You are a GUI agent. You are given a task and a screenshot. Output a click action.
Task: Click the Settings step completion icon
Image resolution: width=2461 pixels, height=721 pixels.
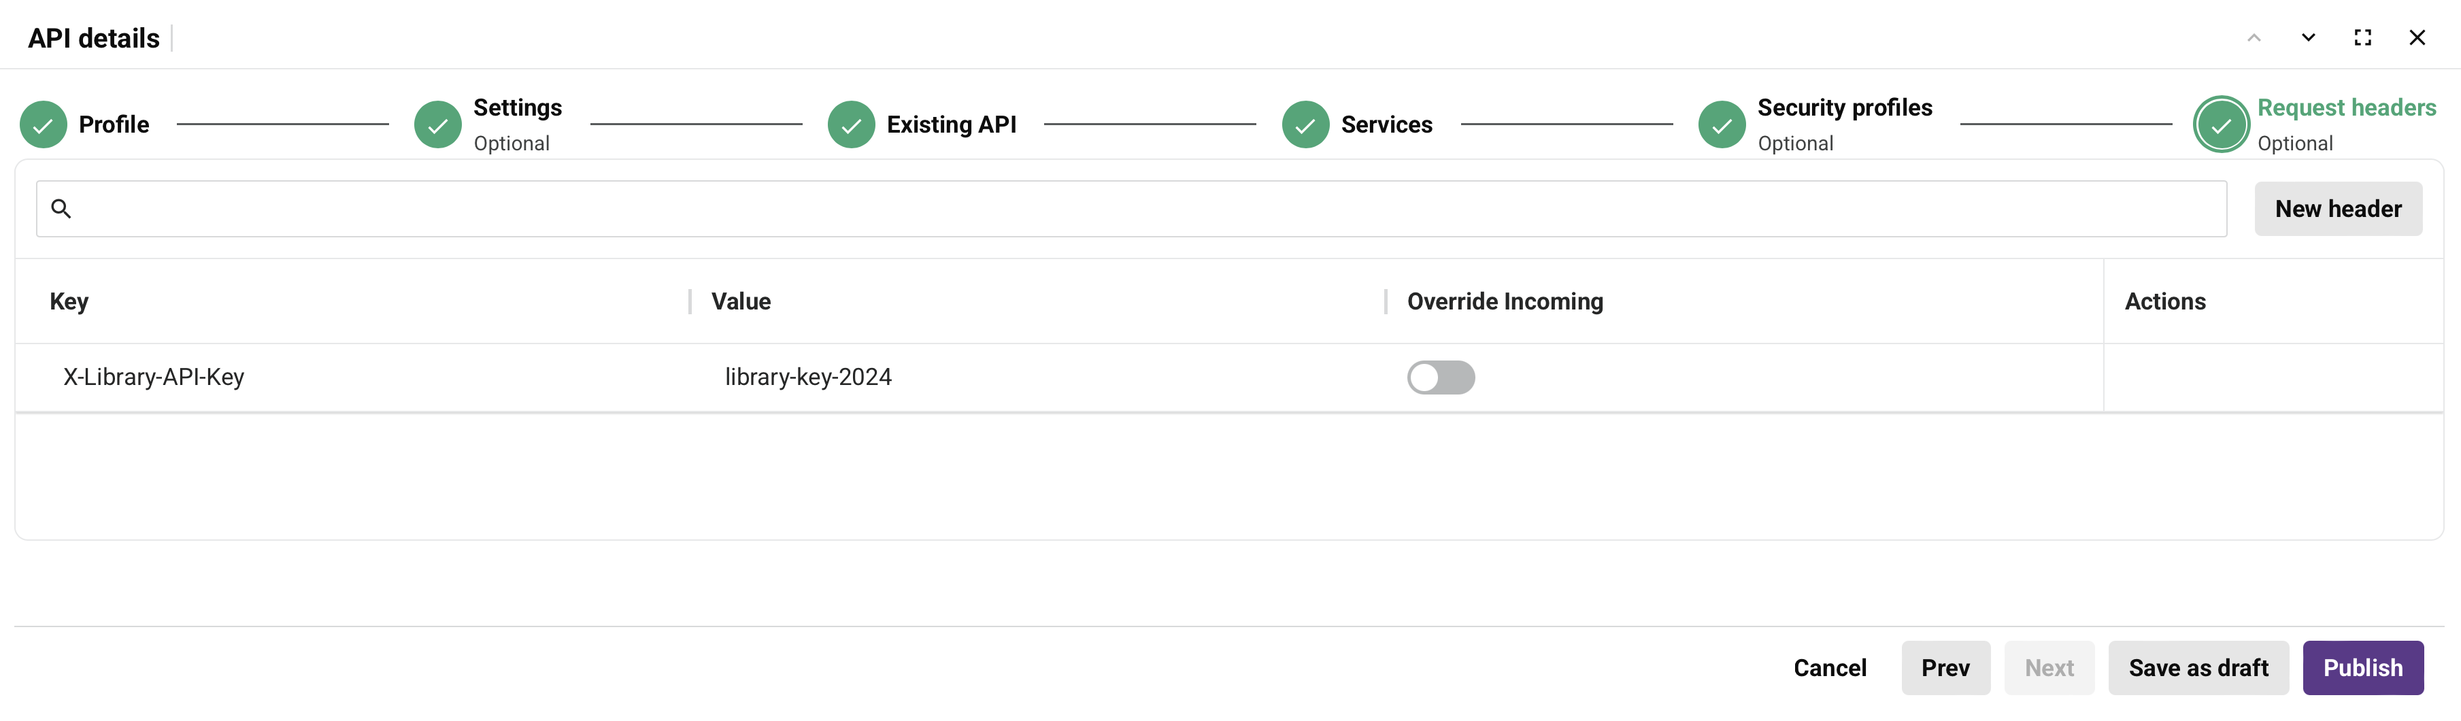click(437, 123)
